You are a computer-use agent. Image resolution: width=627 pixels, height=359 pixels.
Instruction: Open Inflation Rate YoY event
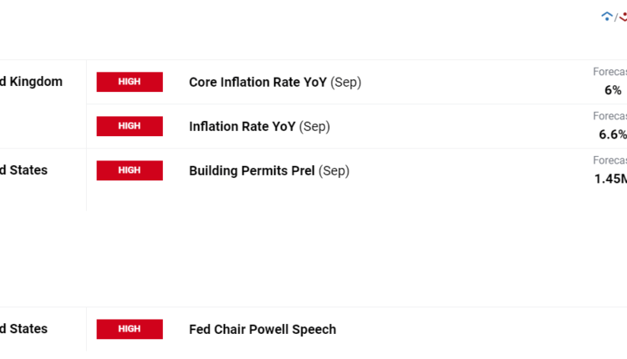click(242, 126)
